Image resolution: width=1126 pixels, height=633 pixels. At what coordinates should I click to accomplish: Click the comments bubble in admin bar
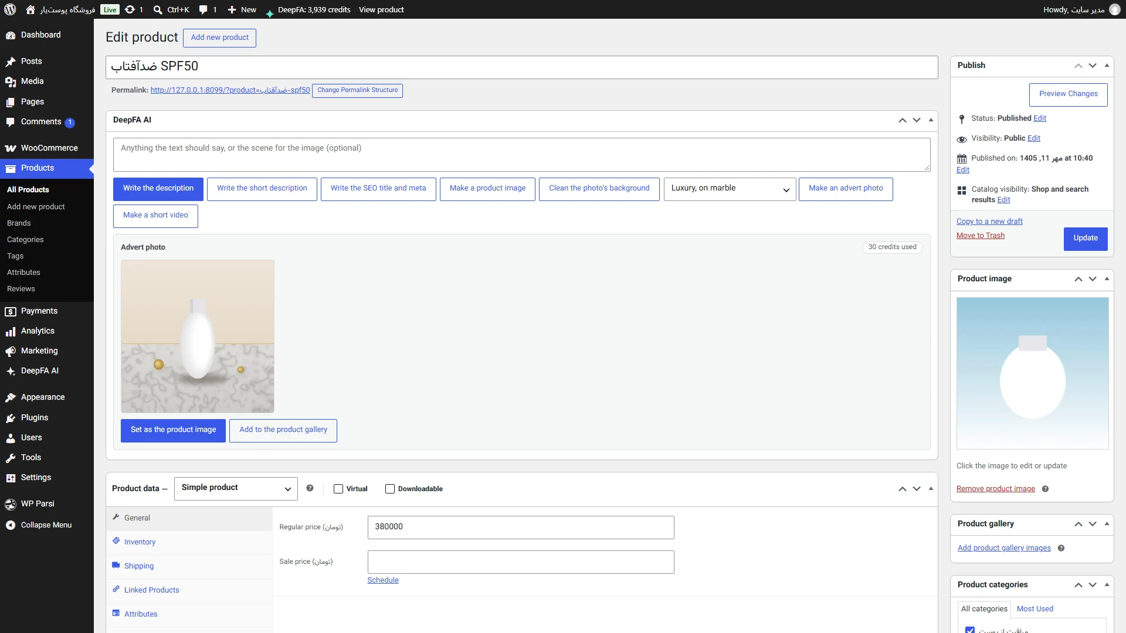(203, 9)
